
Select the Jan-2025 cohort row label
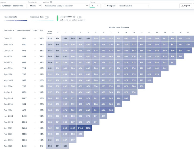coord(8,128)
